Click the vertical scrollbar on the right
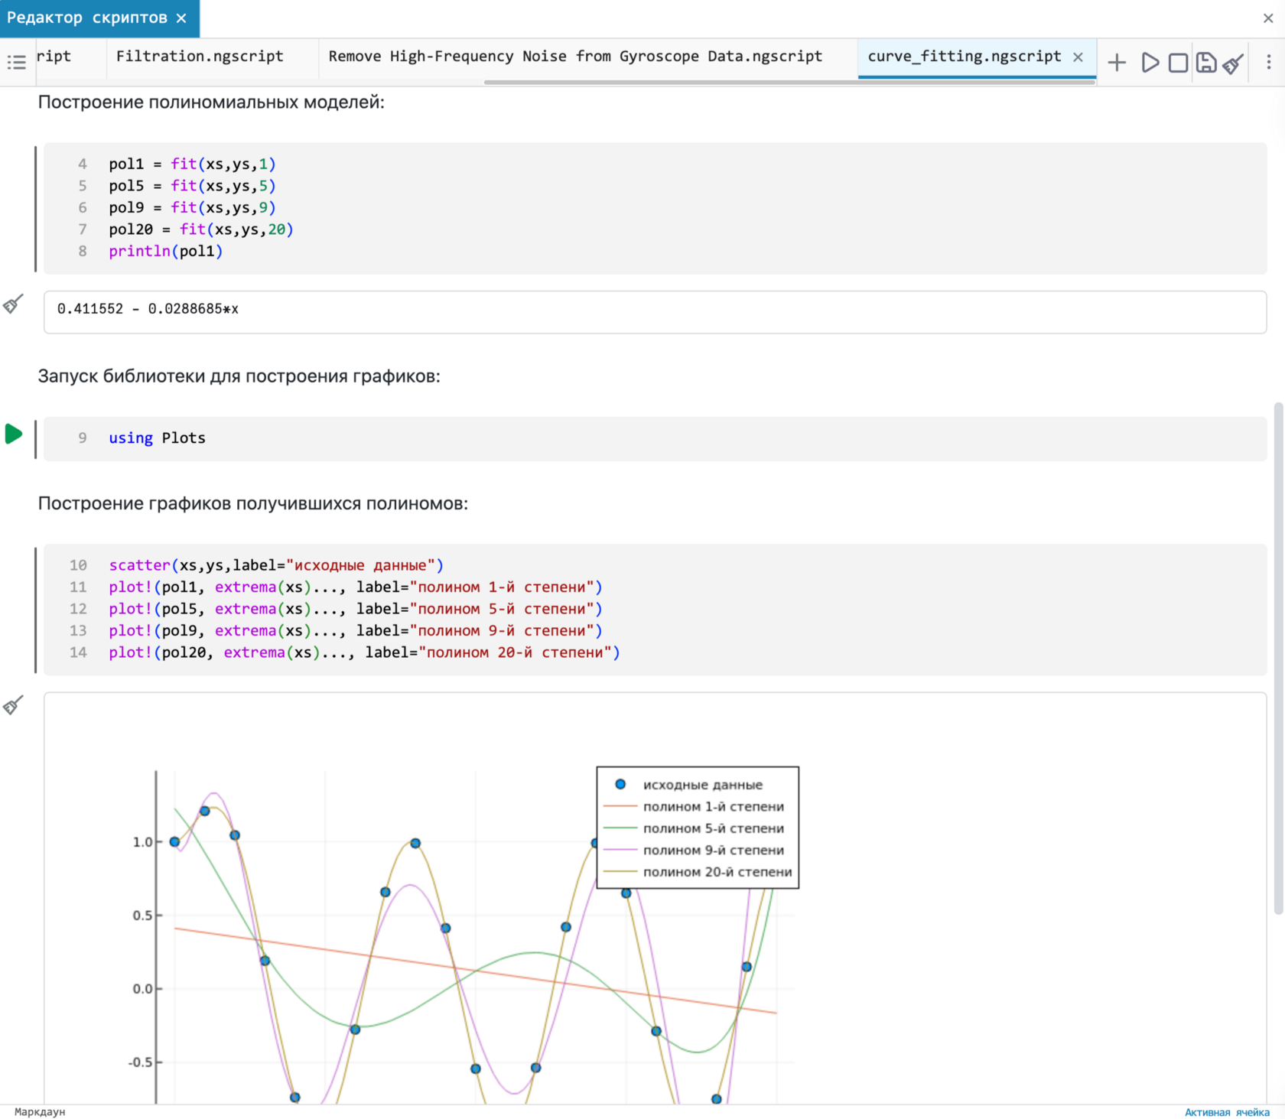 click(1278, 658)
